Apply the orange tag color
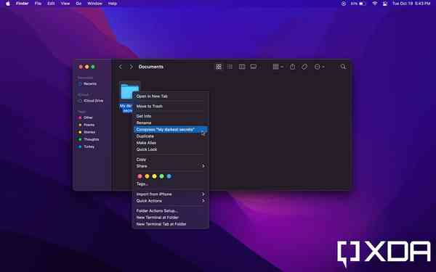 [x=147, y=176]
